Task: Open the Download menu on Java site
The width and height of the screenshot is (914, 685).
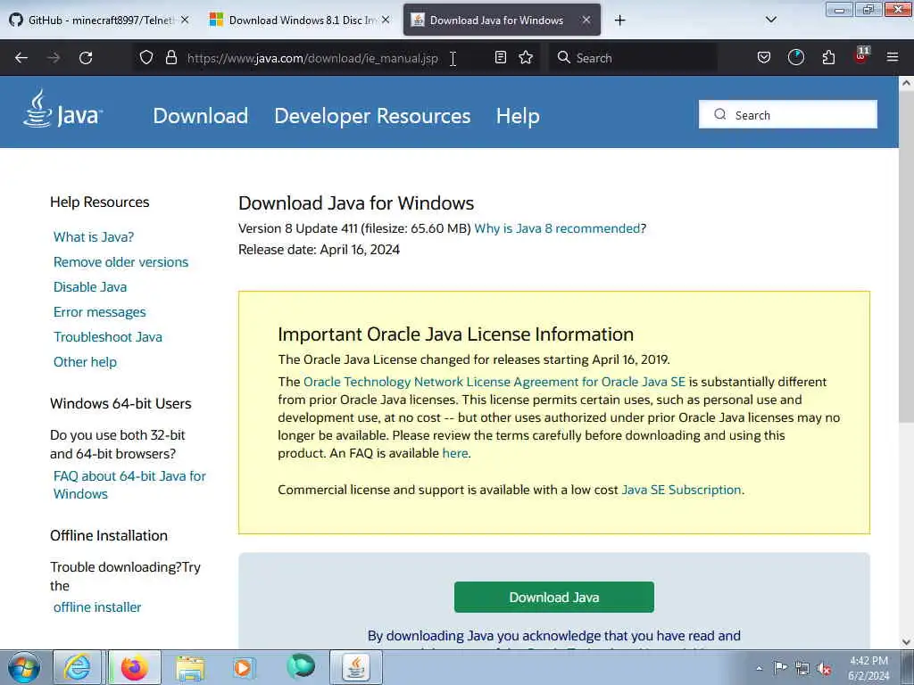Action: (201, 116)
